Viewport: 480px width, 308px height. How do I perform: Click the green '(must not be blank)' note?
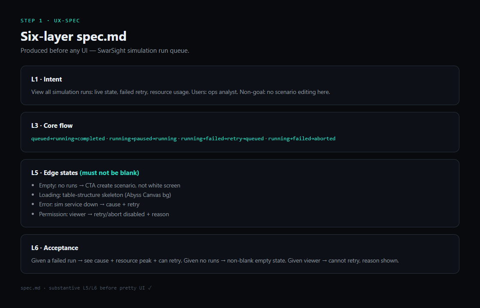point(109,173)
